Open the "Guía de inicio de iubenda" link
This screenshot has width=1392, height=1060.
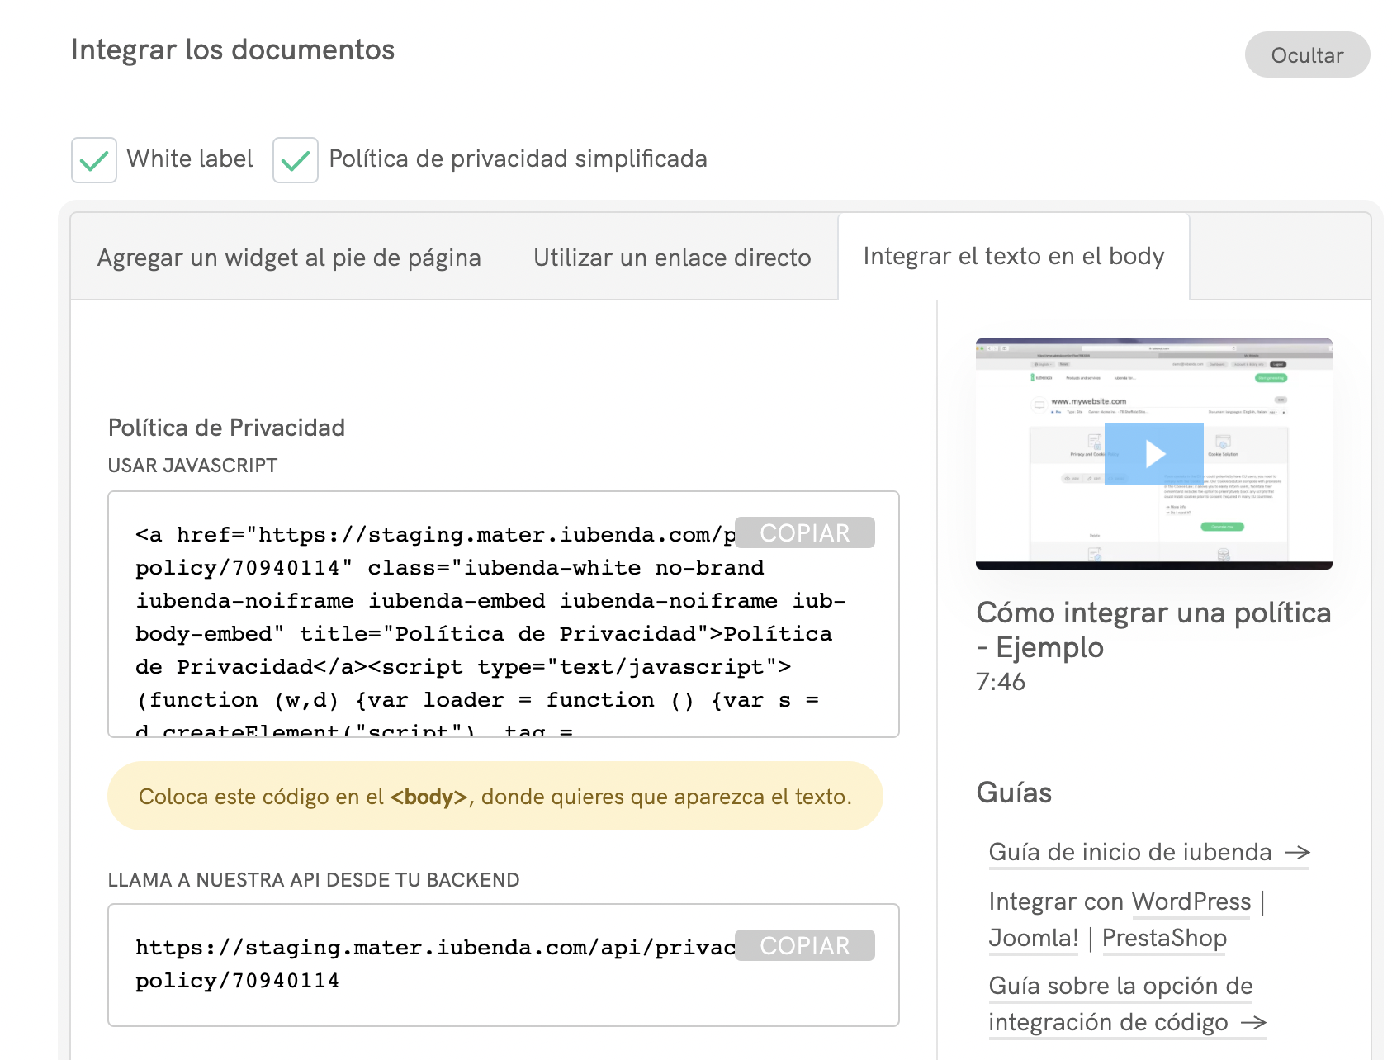pos(1129,853)
